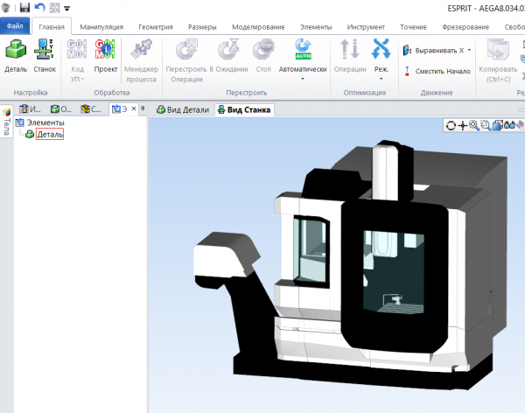
Task: Click Выравнивать X button
Action: pos(434,51)
